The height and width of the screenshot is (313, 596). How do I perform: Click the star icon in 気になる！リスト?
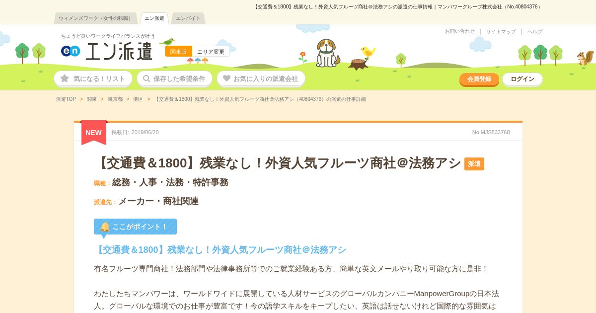(65, 78)
